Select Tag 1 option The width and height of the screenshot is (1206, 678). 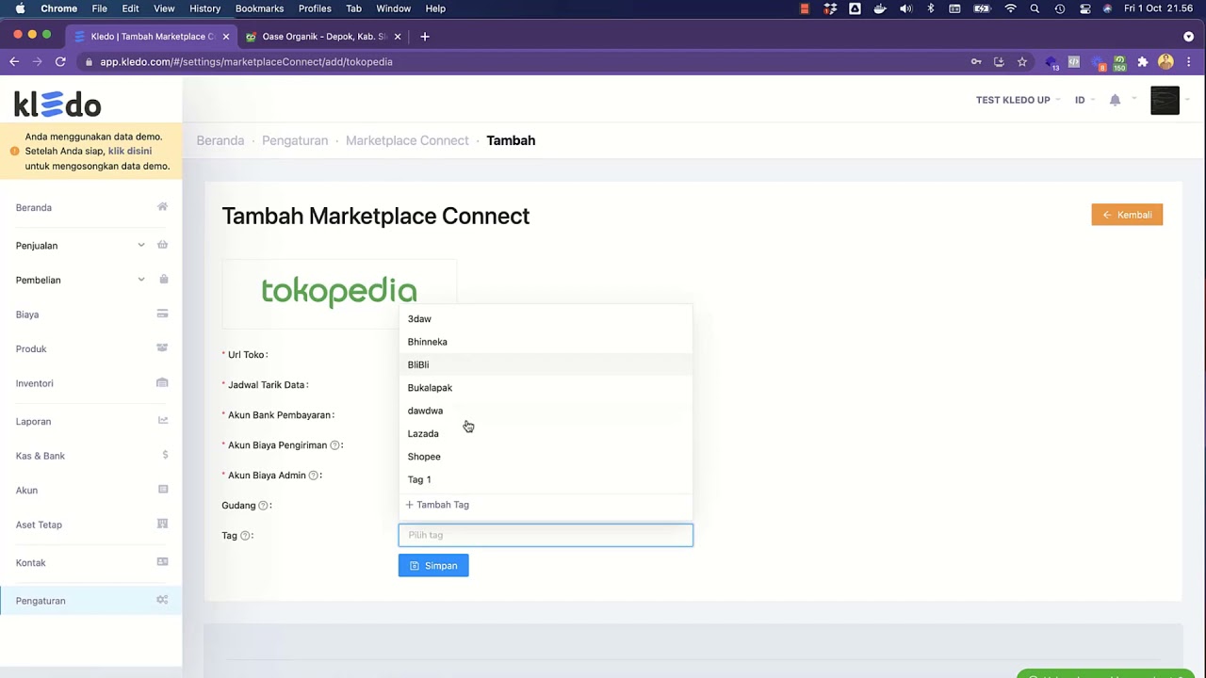point(546,479)
